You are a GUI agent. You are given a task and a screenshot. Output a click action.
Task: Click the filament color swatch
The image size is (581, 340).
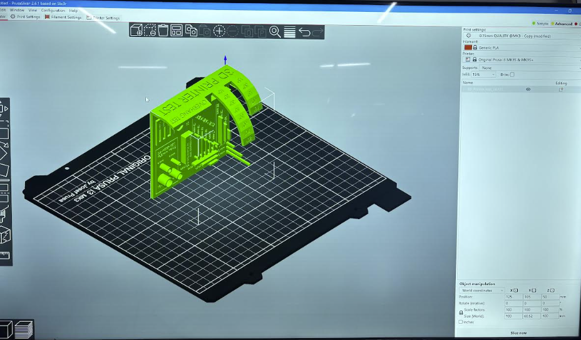468,48
